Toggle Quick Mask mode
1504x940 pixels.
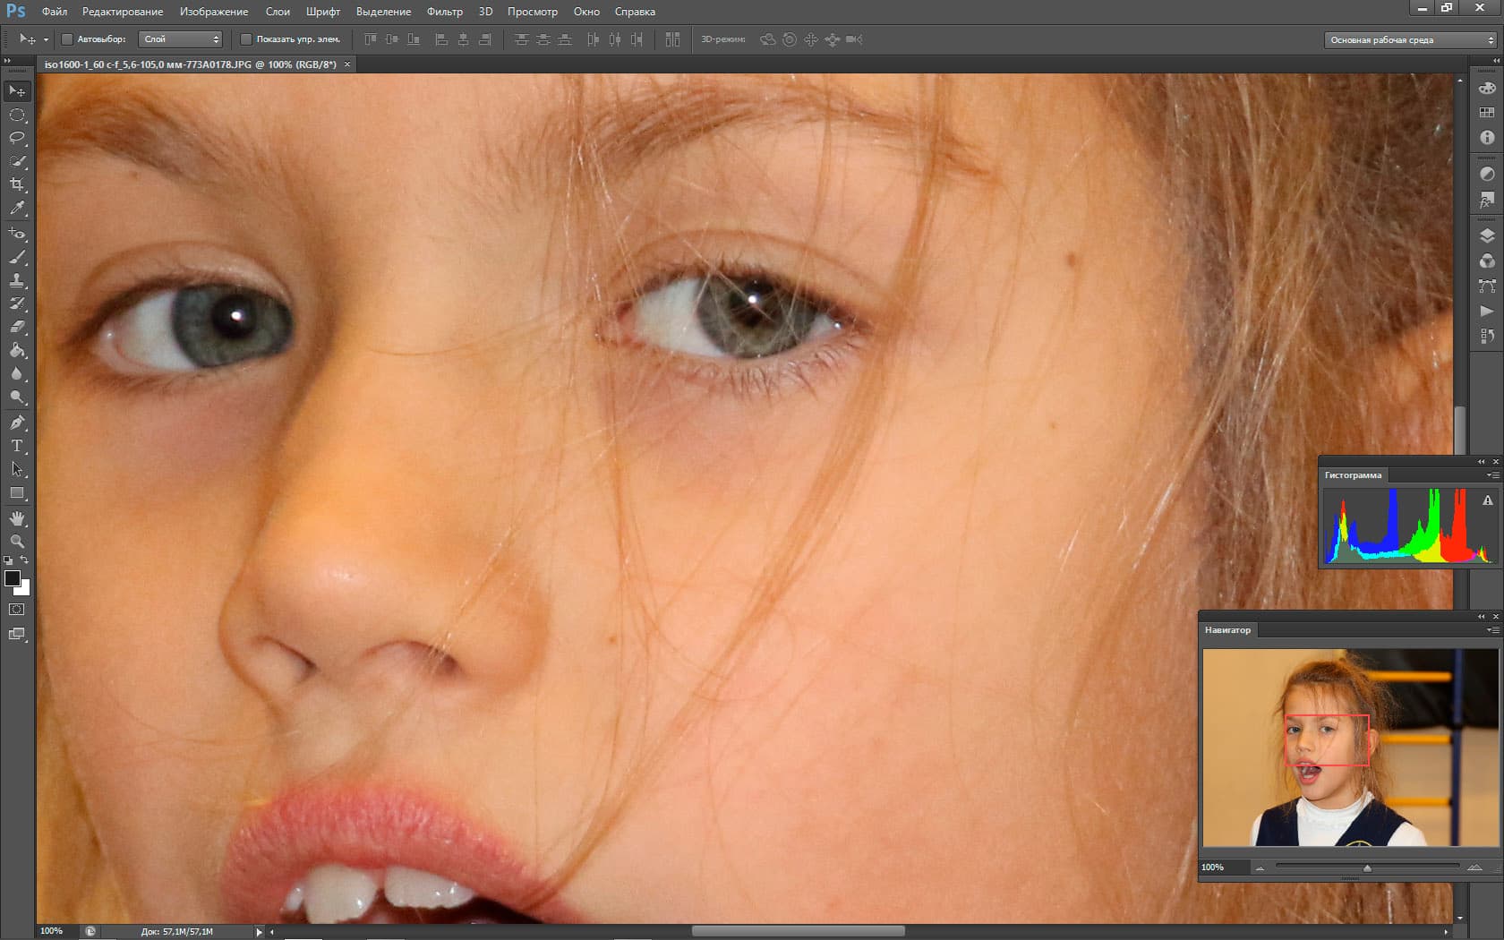[x=17, y=610]
